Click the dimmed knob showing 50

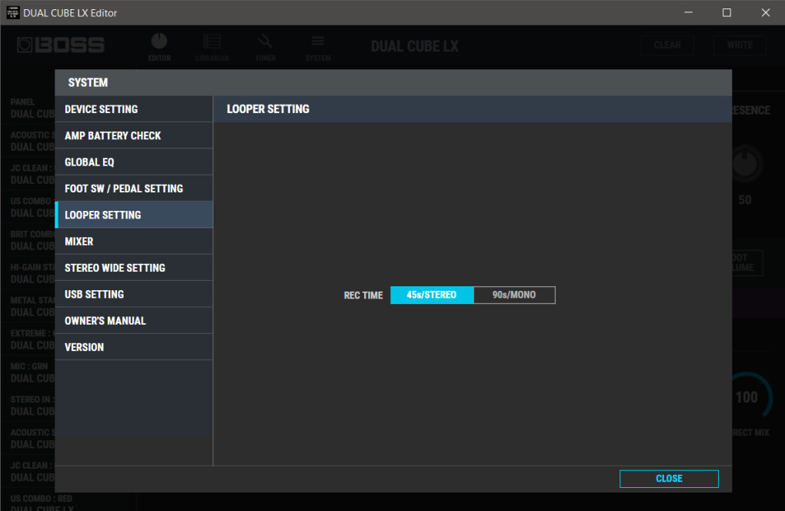(745, 164)
